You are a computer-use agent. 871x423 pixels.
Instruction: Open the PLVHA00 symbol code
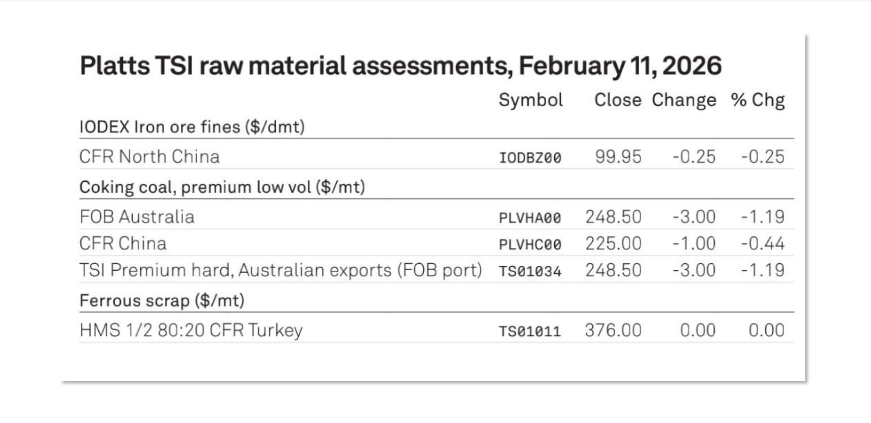[530, 218]
